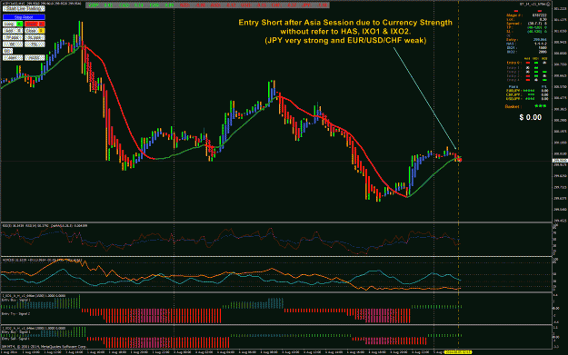
Task: Click the Entry 0 row's red HAS indicator
Action: pos(528,63)
